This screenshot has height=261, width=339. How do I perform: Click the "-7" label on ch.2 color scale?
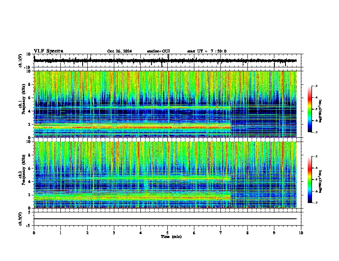click(x=315, y=203)
